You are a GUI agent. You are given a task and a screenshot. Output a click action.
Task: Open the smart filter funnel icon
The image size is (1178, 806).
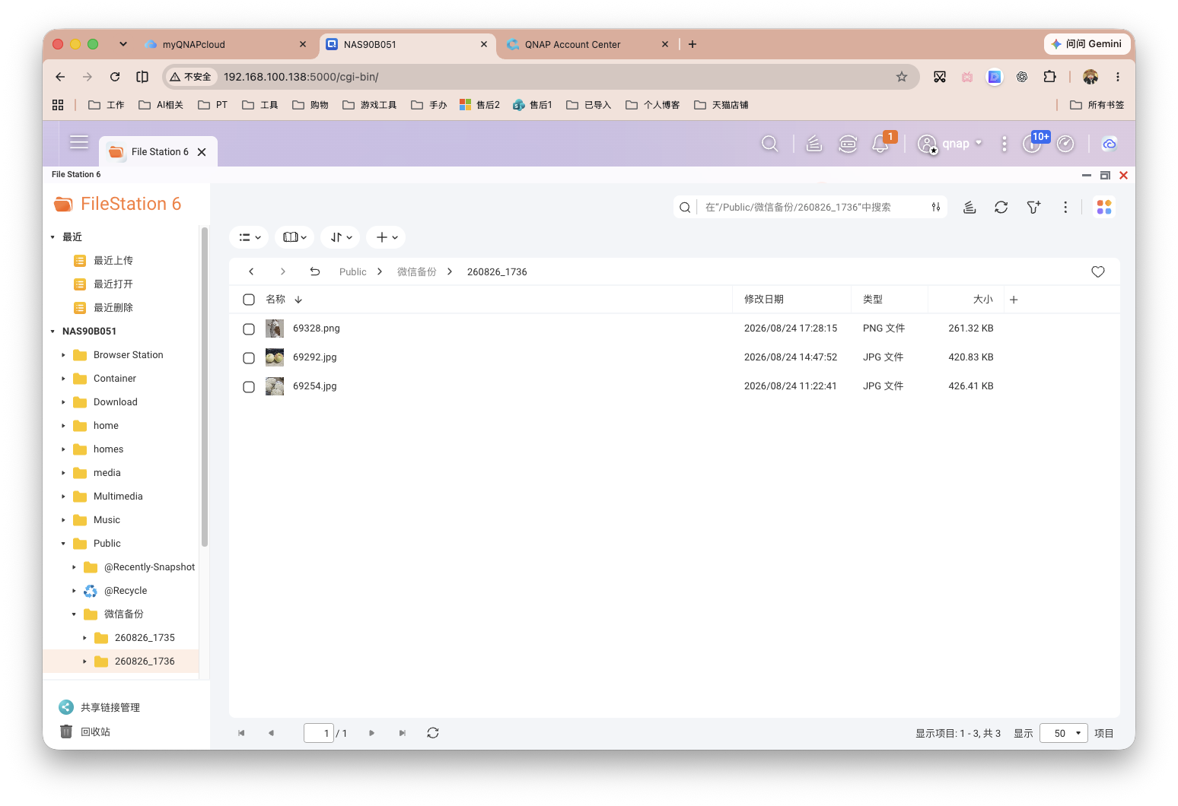1033,207
